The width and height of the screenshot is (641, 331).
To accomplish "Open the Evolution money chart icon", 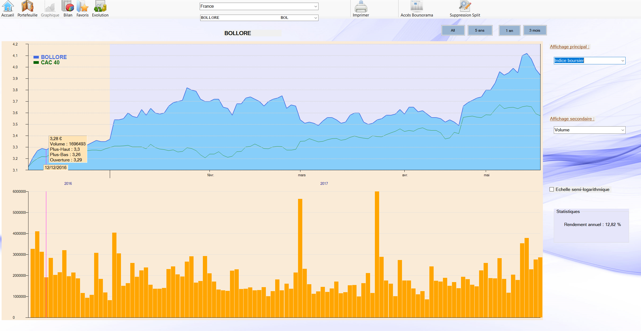I will 100,6.
